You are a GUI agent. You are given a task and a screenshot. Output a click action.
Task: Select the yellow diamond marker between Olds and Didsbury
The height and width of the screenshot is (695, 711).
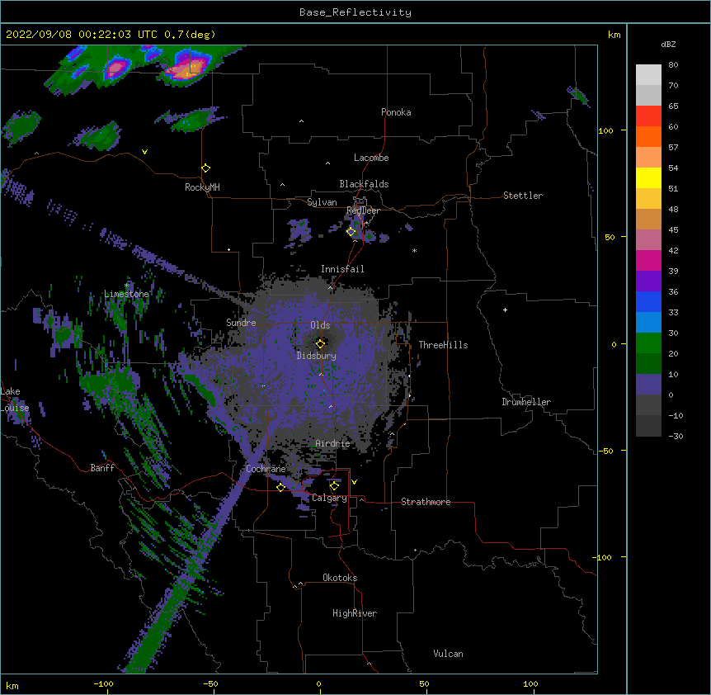[x=320, y=343]
